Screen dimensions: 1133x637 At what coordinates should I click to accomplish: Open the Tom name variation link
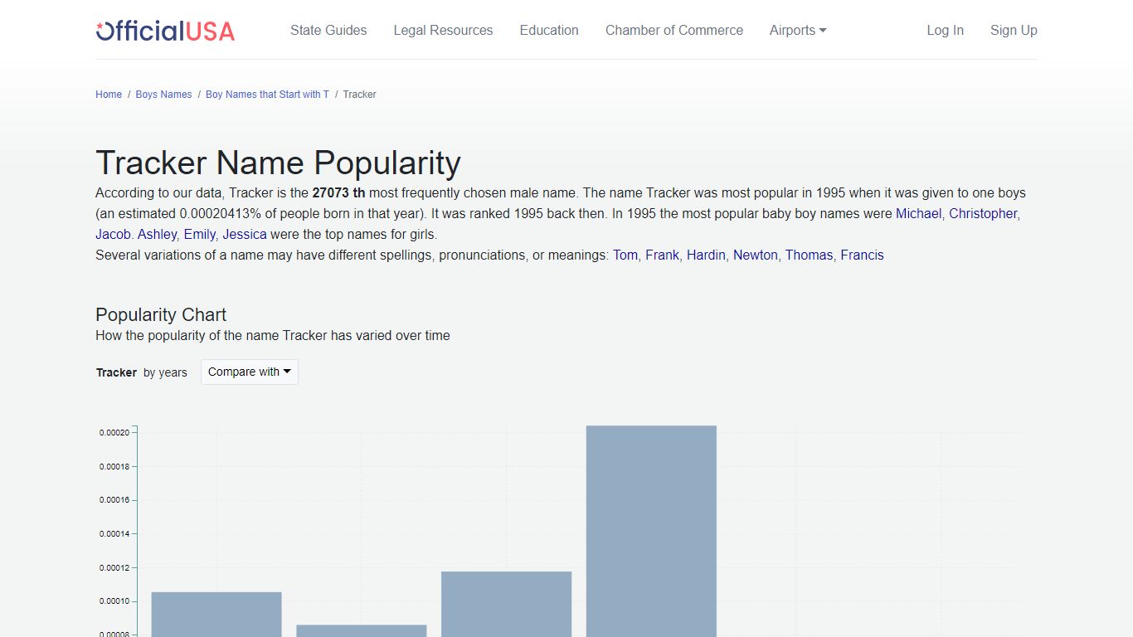625,255
